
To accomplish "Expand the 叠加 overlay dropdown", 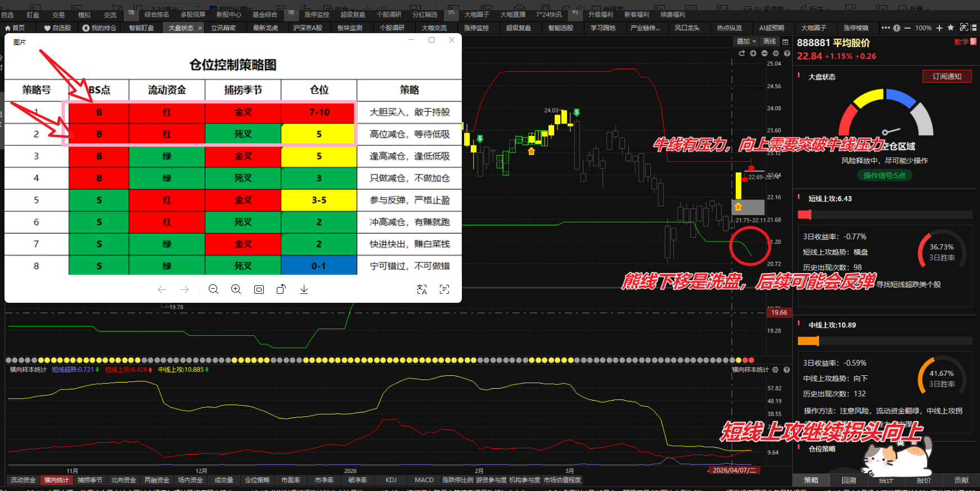I will click(747, 42).
